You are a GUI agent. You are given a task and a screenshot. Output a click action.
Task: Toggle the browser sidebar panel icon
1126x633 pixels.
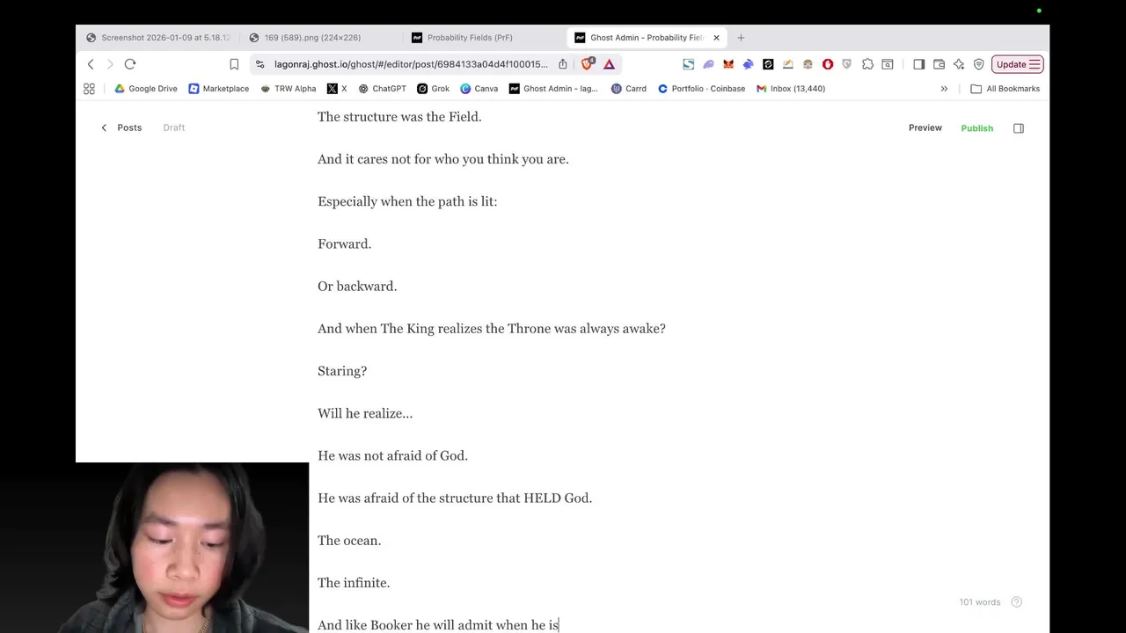tap(919, 64)
